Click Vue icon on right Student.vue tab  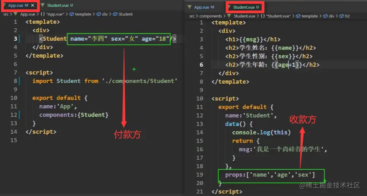click(x=229, y=7)
